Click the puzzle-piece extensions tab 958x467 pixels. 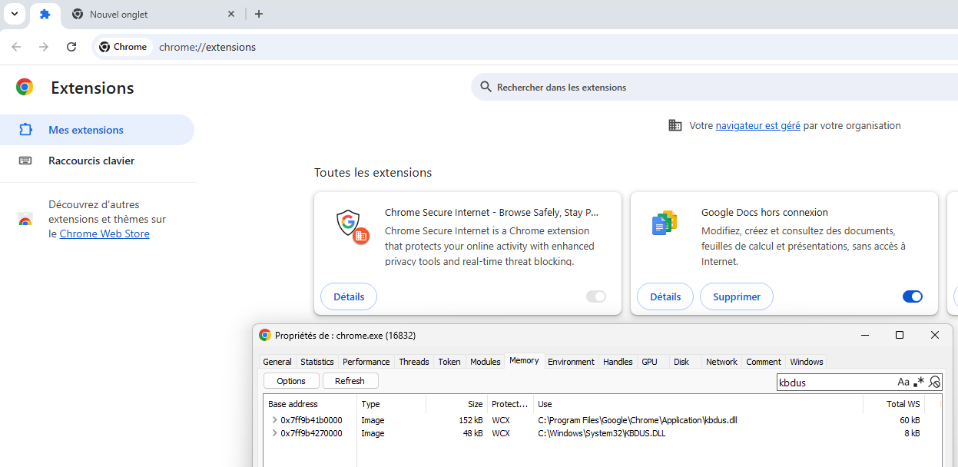tap(45, 15)
